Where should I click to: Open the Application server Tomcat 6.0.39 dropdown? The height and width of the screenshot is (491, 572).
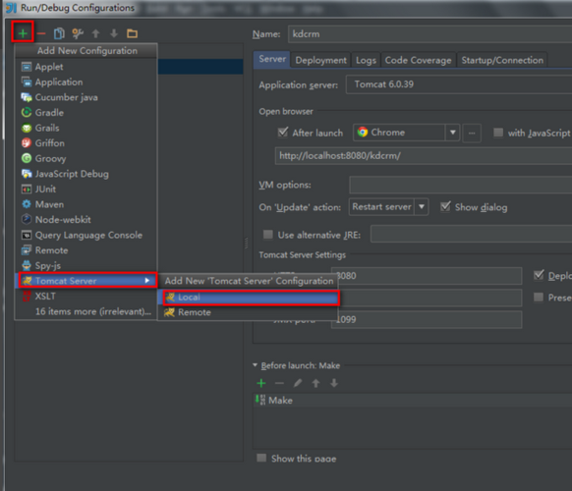459,84
